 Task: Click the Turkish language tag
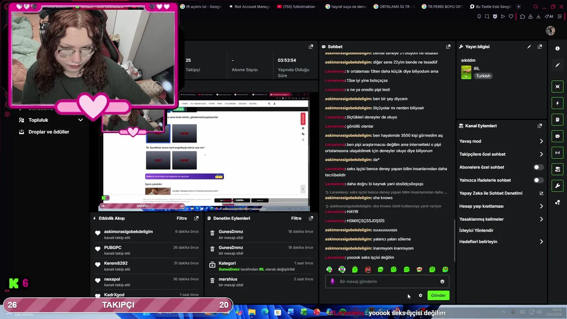pyautogui.click(x=483, y=76)
